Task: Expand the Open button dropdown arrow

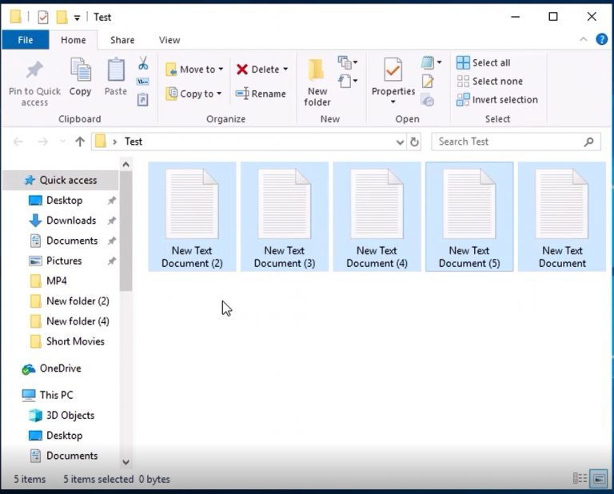Action: 440,62
